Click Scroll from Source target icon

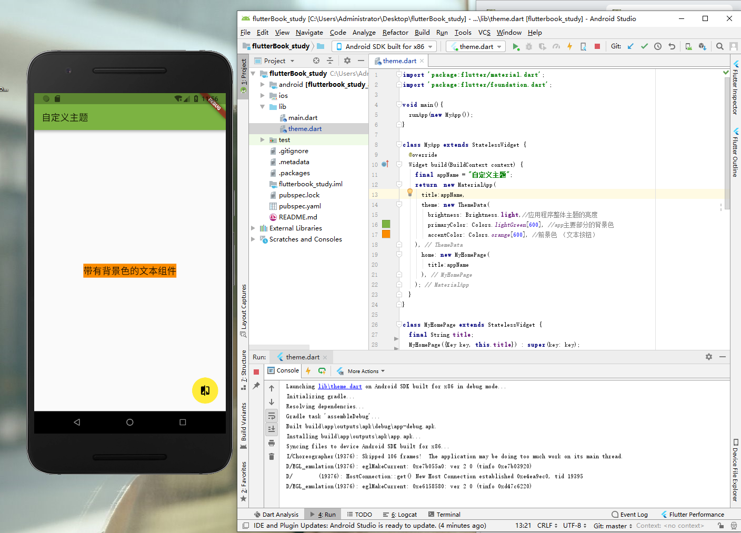pos(316,61)
